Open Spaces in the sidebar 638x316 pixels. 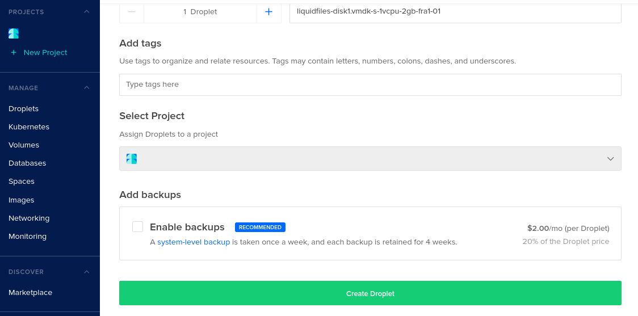coord(22,182)
